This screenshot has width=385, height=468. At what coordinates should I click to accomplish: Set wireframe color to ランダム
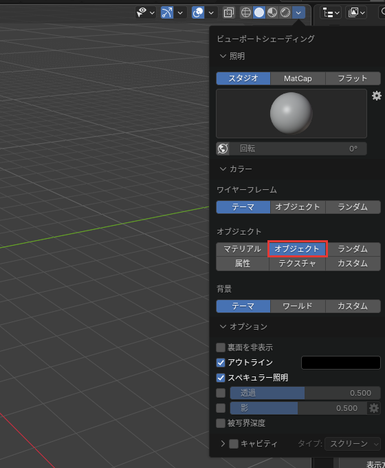point(353,207)
